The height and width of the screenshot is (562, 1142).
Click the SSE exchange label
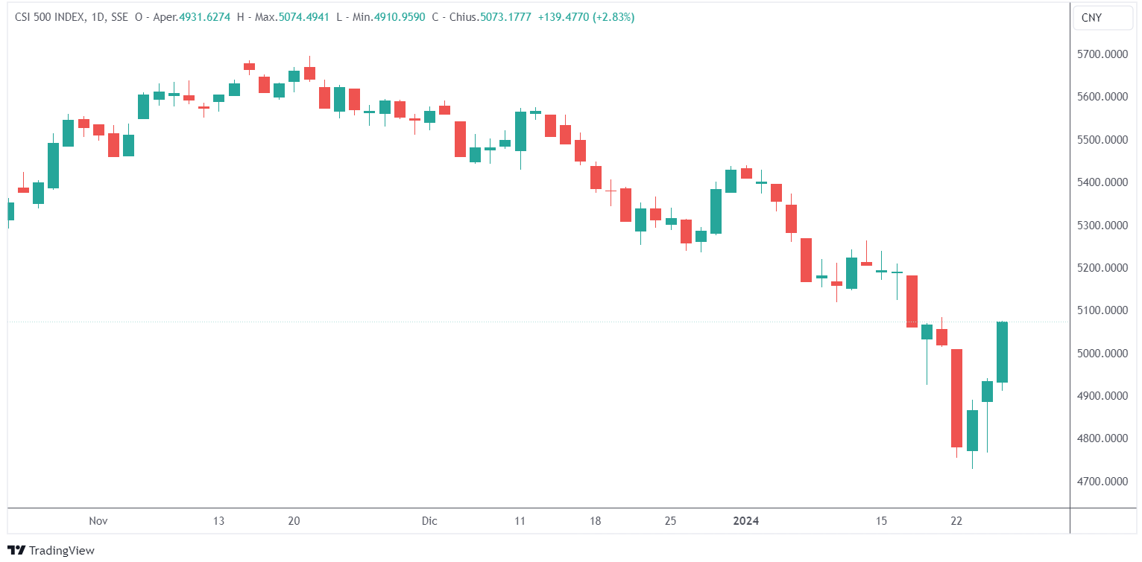[x=119, y=17]
